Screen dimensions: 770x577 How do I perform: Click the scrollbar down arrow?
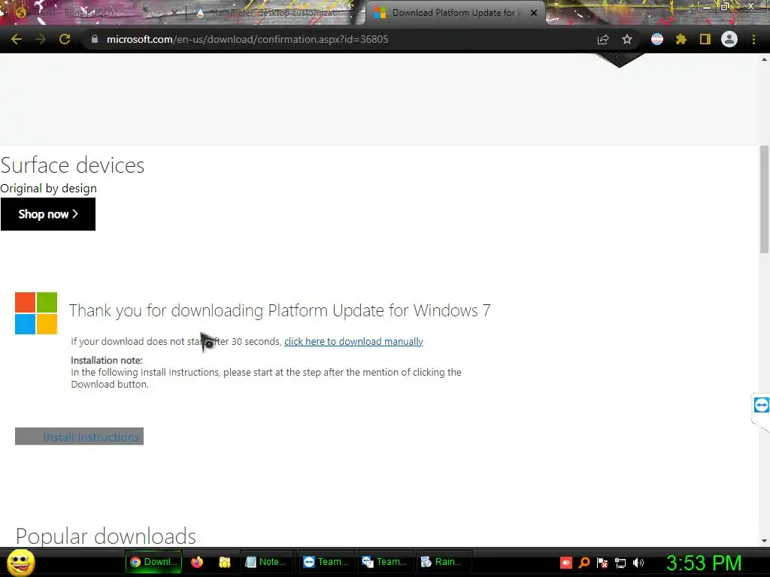764,541
